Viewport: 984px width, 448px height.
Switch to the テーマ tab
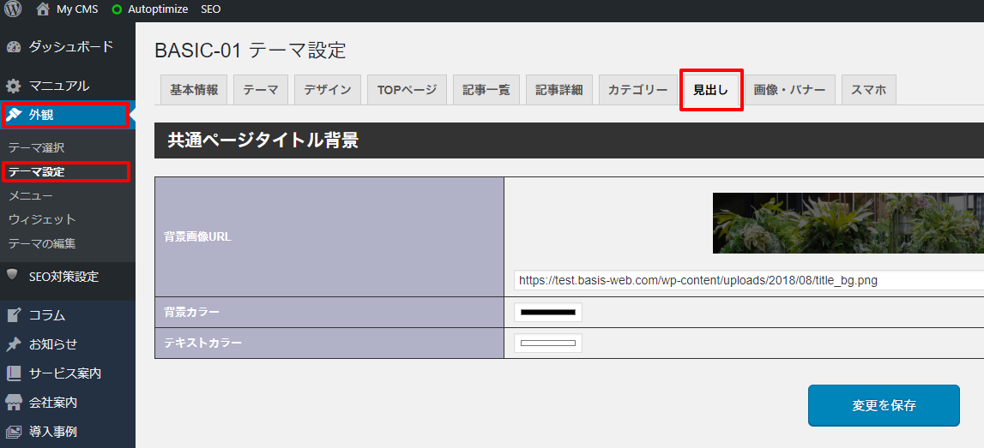261,90
